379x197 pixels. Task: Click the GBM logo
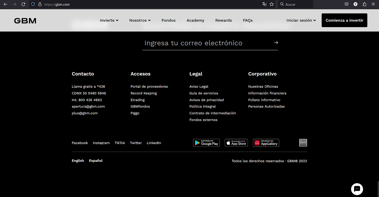25,21
